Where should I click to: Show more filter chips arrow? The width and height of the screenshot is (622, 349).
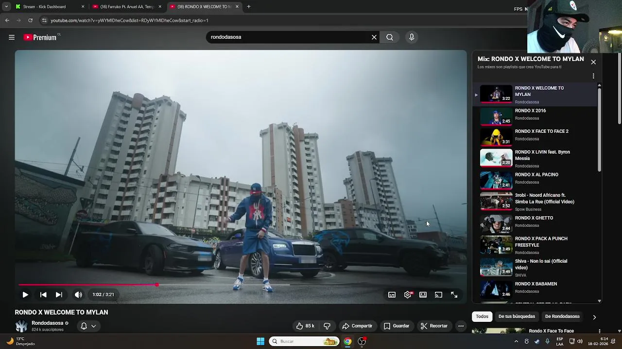point(594,317)
